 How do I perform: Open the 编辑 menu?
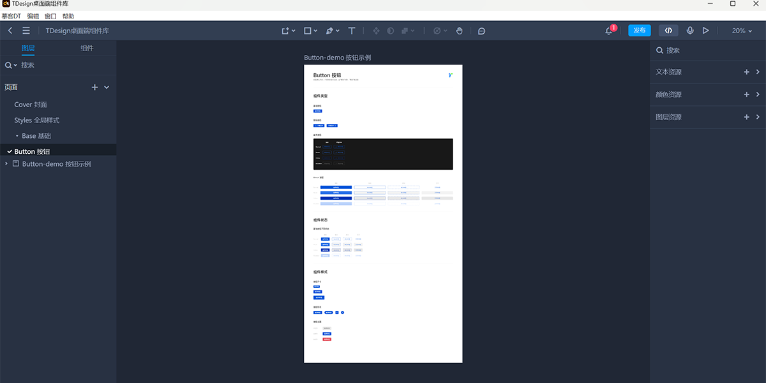(x=33, y=16)
